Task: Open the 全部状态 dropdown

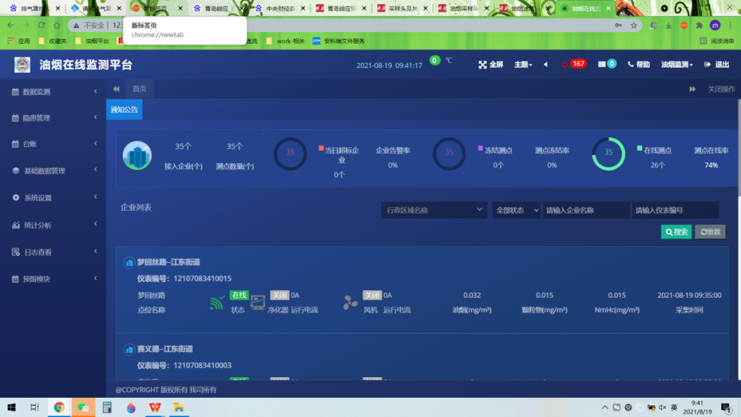Action: [x=516, y=209]
